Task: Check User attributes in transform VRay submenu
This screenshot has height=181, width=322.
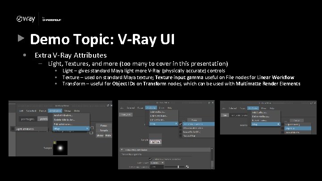Action: coord(283,132)
